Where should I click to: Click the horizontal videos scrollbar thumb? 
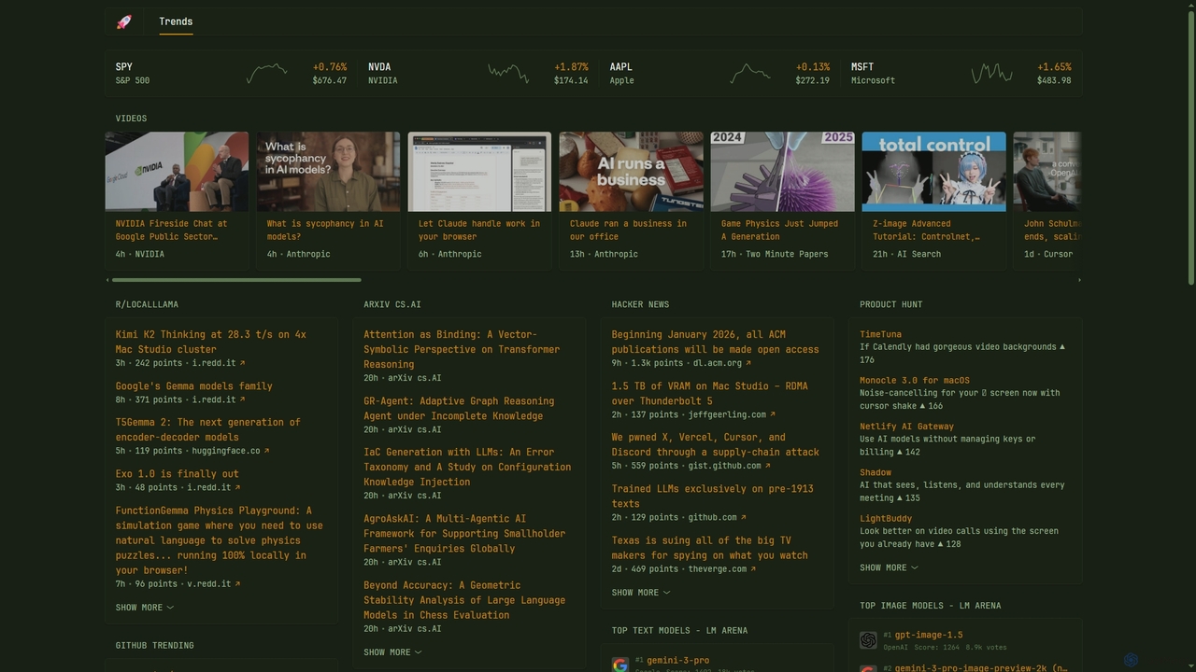(236, 280)
